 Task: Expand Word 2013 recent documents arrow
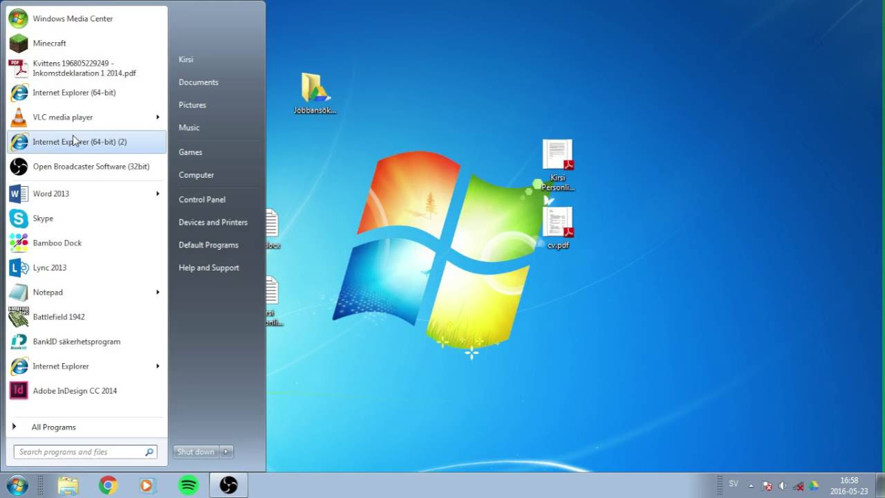[x=158, y=194]
